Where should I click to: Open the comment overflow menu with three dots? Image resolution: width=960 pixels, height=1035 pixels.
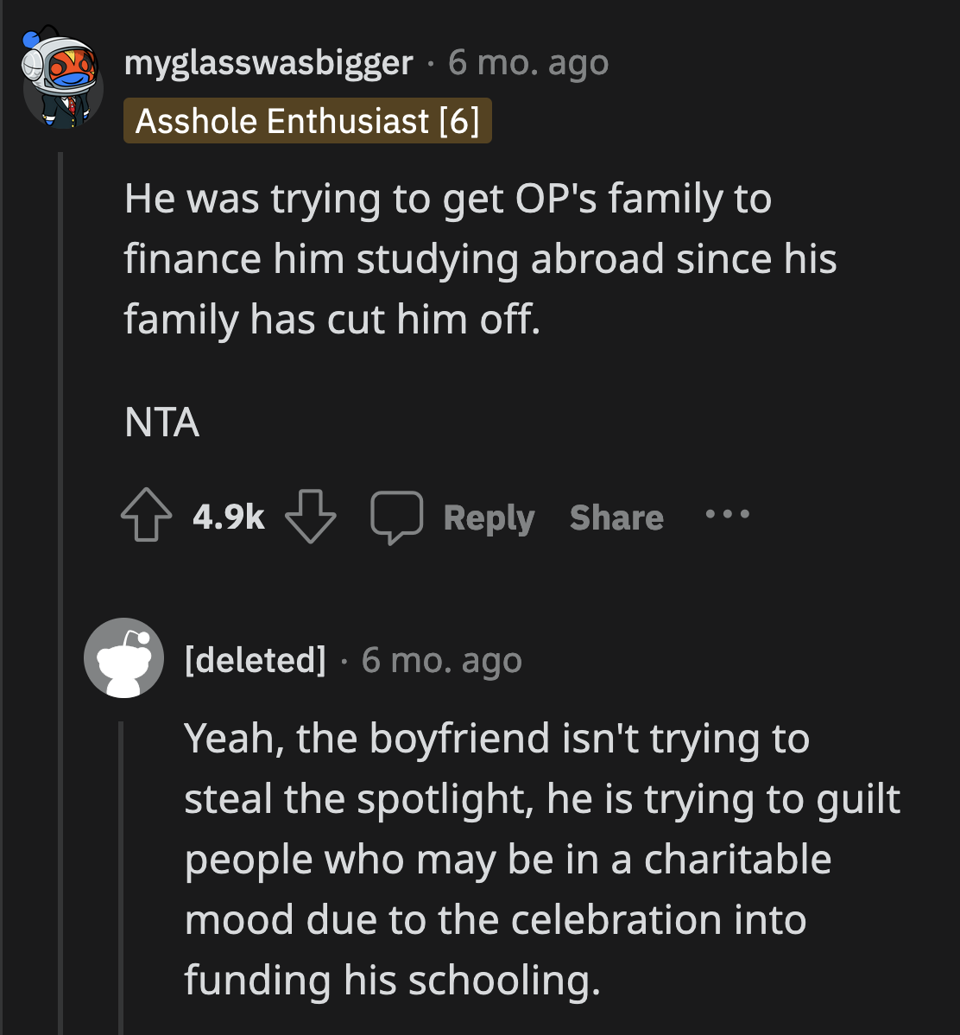pos(726,516)
